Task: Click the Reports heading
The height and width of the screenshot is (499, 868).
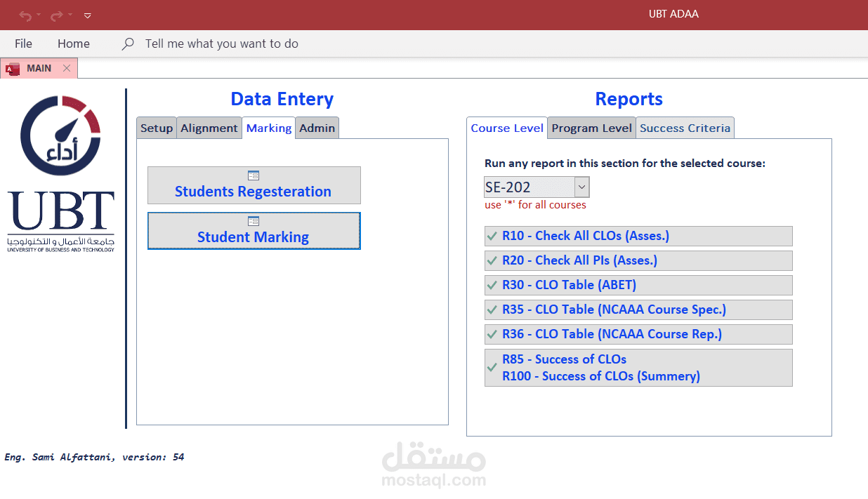Action: click(629, 99)
